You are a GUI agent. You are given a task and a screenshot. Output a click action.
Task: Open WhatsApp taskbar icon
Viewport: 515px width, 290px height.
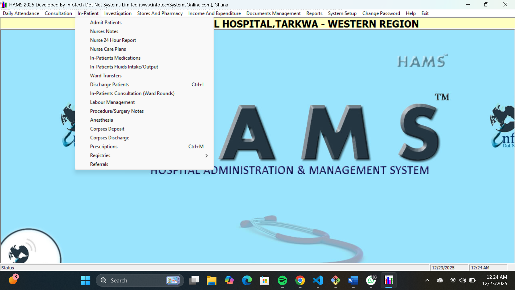tap(371, 280)
